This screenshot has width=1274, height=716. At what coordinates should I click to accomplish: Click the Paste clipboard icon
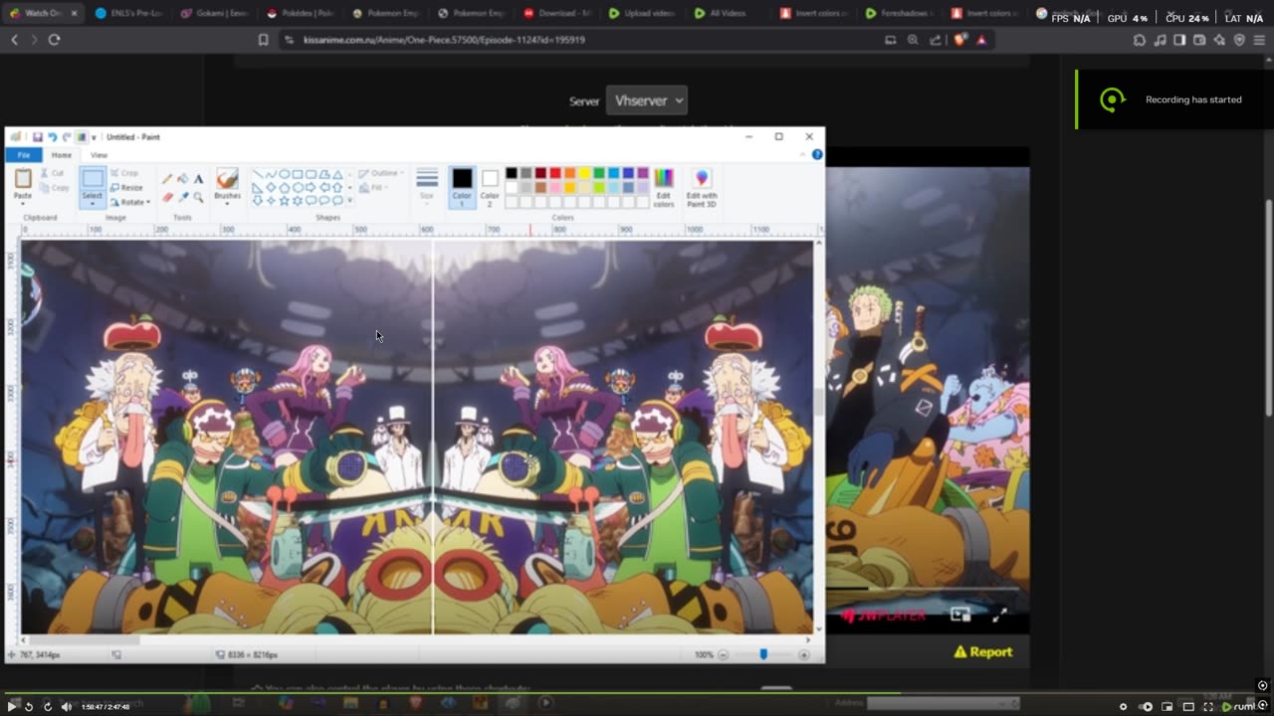[x=22, y=179]
